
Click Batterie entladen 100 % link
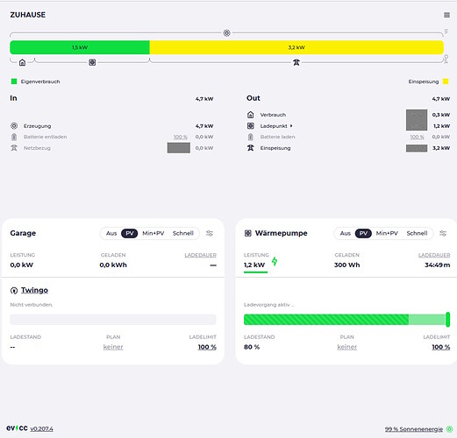(181, 137)
